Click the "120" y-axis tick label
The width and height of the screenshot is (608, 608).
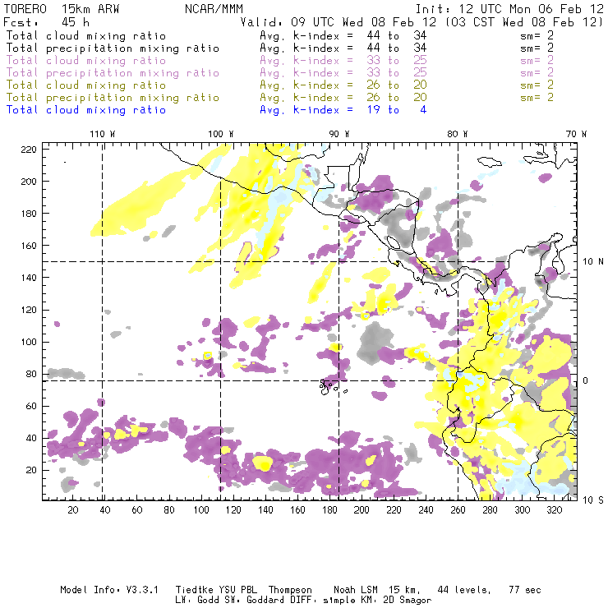(28, 310)
